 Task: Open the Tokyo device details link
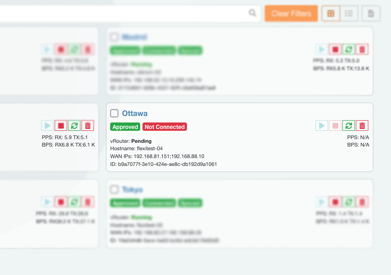coord(132,189)
